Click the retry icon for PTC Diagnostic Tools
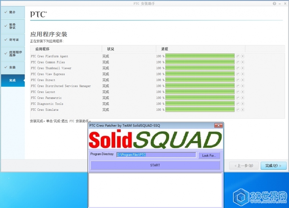The image size is (289, 208). pyautogui.click(x=238, y=104)
